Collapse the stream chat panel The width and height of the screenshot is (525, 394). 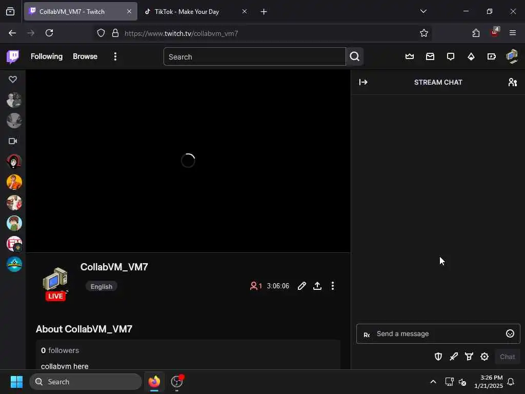pos(364,82)
